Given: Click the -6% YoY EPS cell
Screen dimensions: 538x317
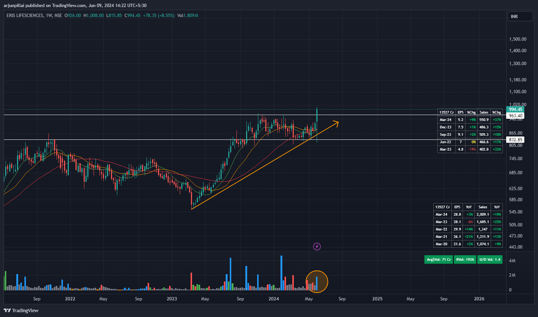Looking at the screenshot, I should [469, 222].
